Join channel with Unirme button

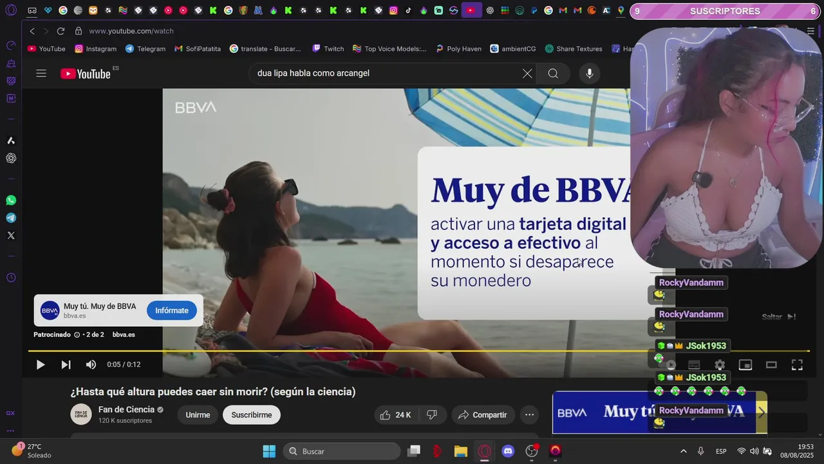click(x=198, y=415)
